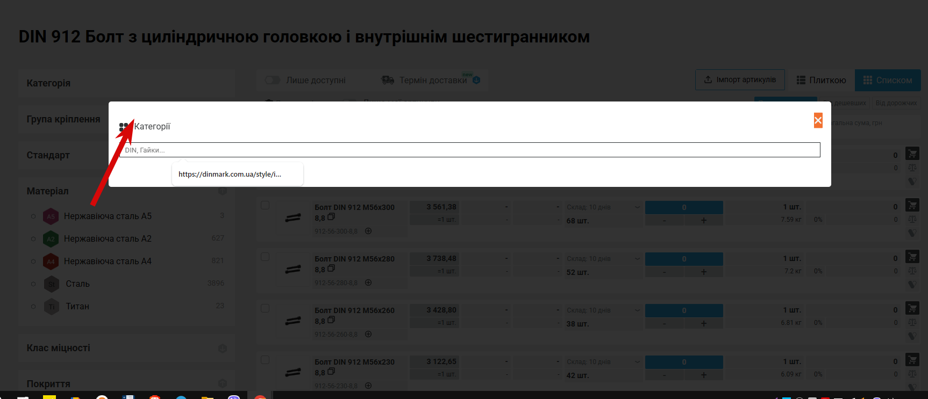The height and width of the screenshot is (399, 928).
Task: Check the box for Болт DIN 912 M56x300
Action: [265, 205]
